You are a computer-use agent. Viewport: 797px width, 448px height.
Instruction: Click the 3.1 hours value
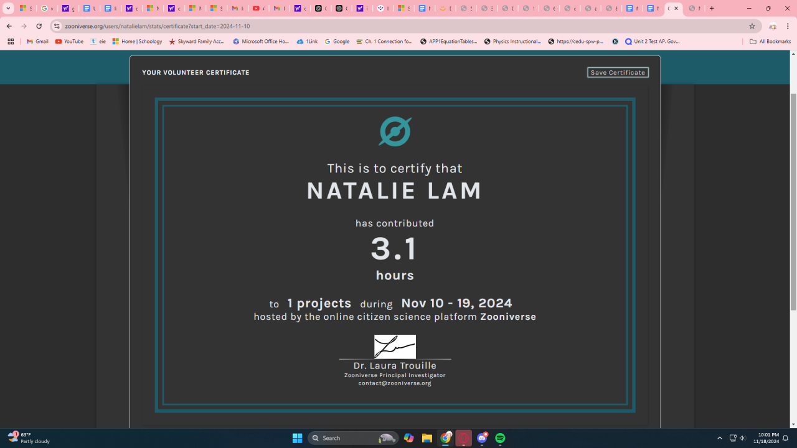coord(394,249)
